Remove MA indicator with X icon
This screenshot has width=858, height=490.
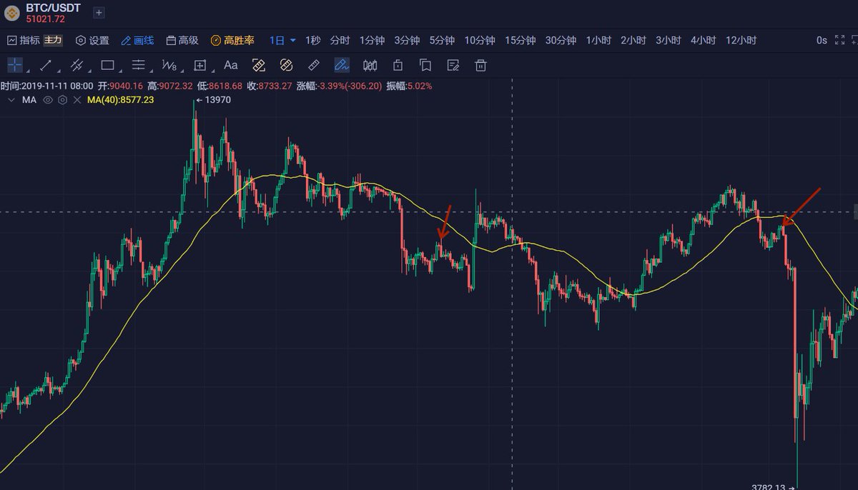point(77,100)
